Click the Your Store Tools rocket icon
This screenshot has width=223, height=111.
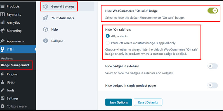pos(45,18)
